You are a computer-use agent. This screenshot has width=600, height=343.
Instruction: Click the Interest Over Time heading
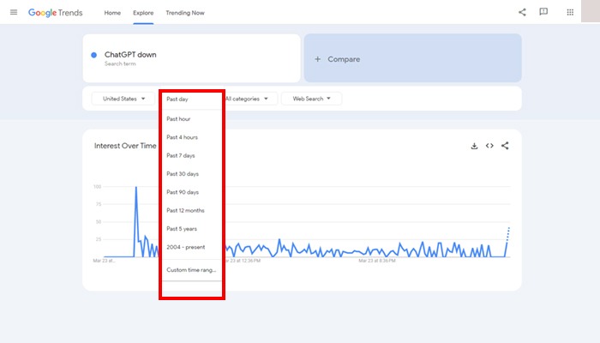tap(125, 146)
